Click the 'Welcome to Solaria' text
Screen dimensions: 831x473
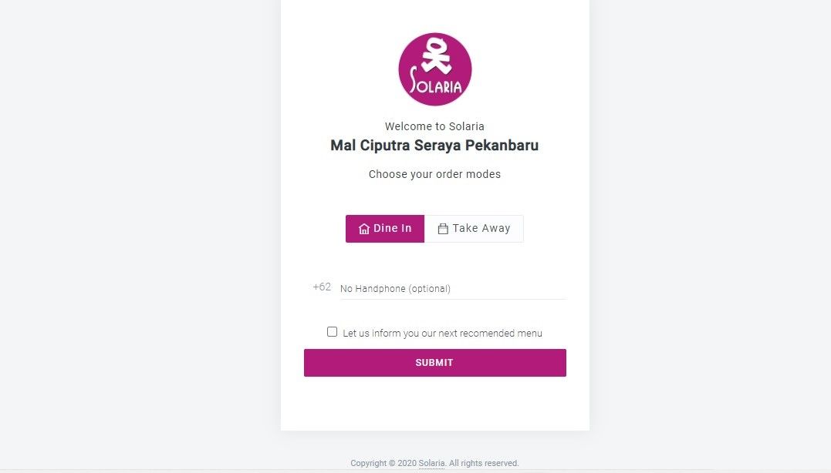pyautogui.click(x=434, y=126)
